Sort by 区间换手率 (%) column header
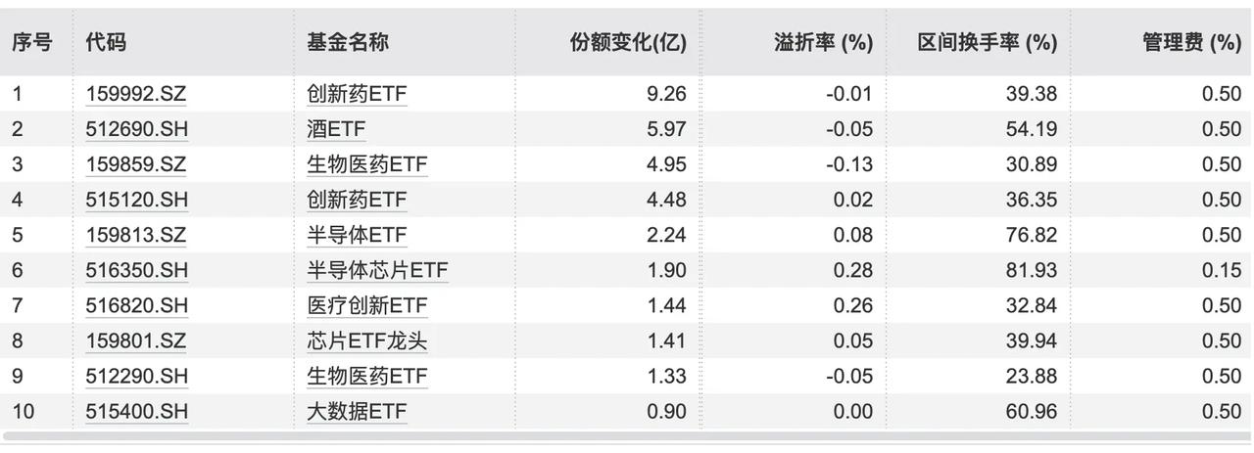 pos(988,42)
